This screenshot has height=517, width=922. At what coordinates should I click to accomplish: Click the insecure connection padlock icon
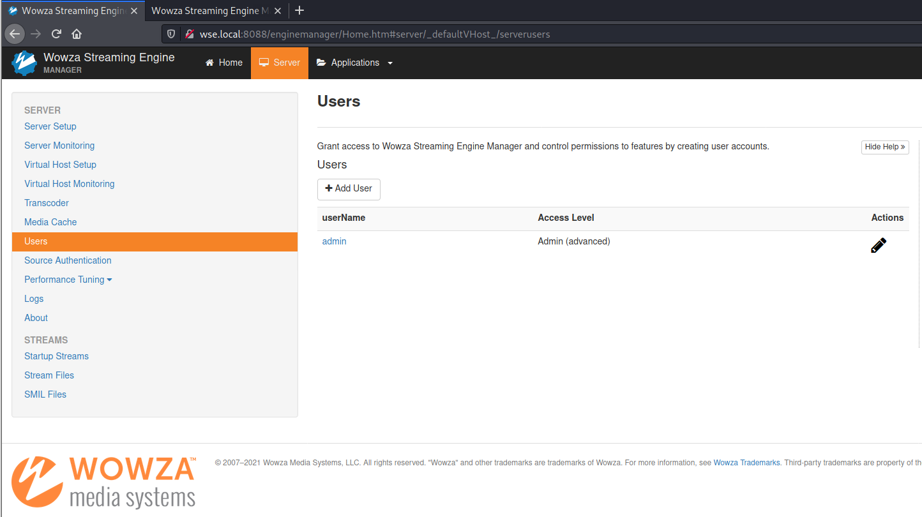point(189,34)
